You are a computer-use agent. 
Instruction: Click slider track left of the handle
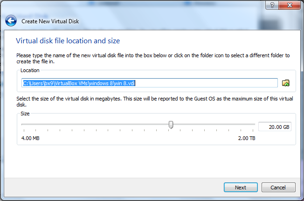93,125
